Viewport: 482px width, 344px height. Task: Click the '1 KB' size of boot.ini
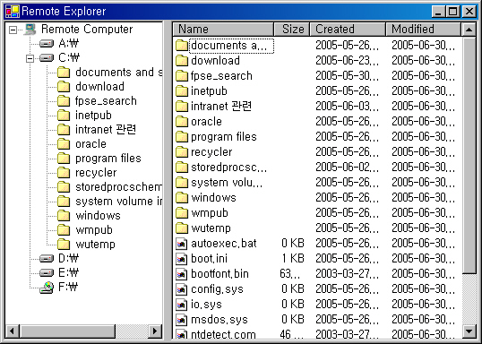coord(293,259)
